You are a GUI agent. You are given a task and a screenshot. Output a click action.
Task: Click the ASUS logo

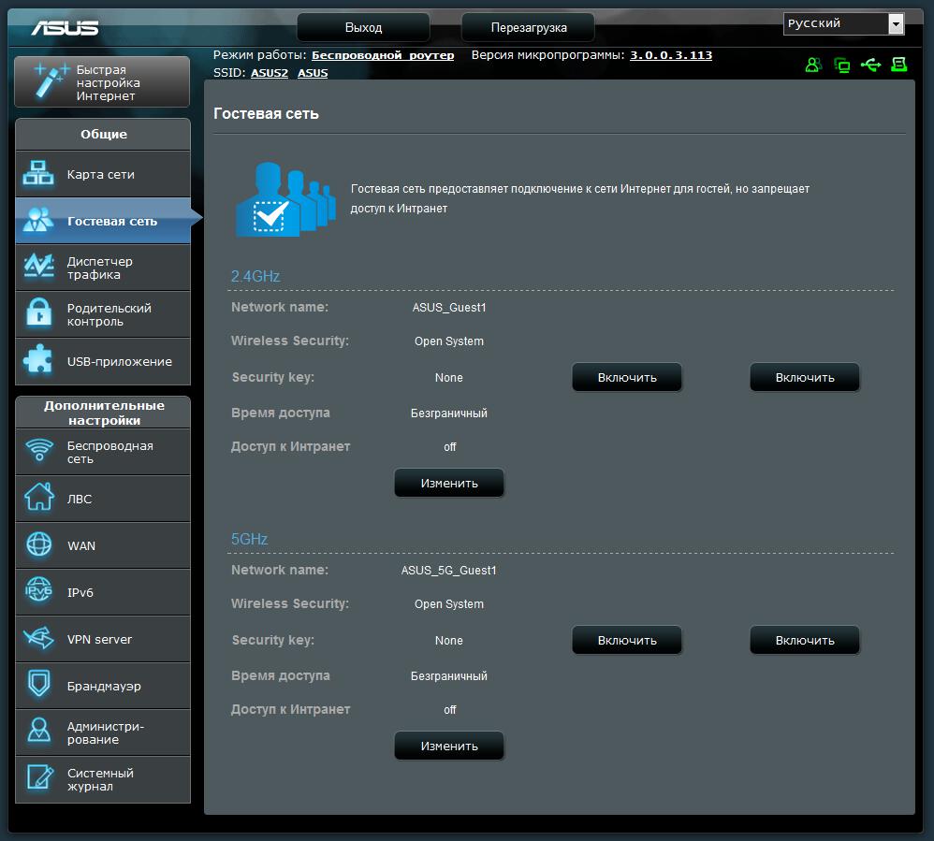(65, 28)
